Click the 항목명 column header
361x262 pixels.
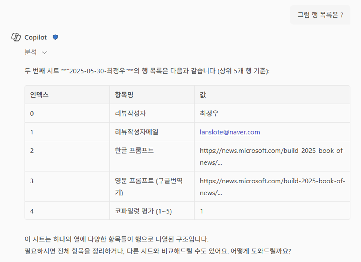pyautogui.click(x=152, y=95)
